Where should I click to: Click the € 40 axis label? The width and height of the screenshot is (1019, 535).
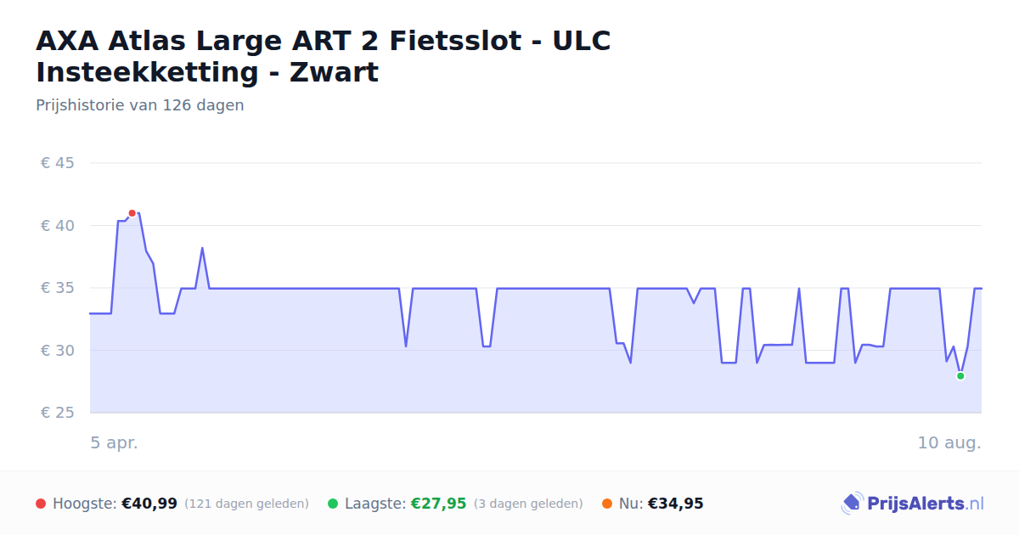[58, 226]
